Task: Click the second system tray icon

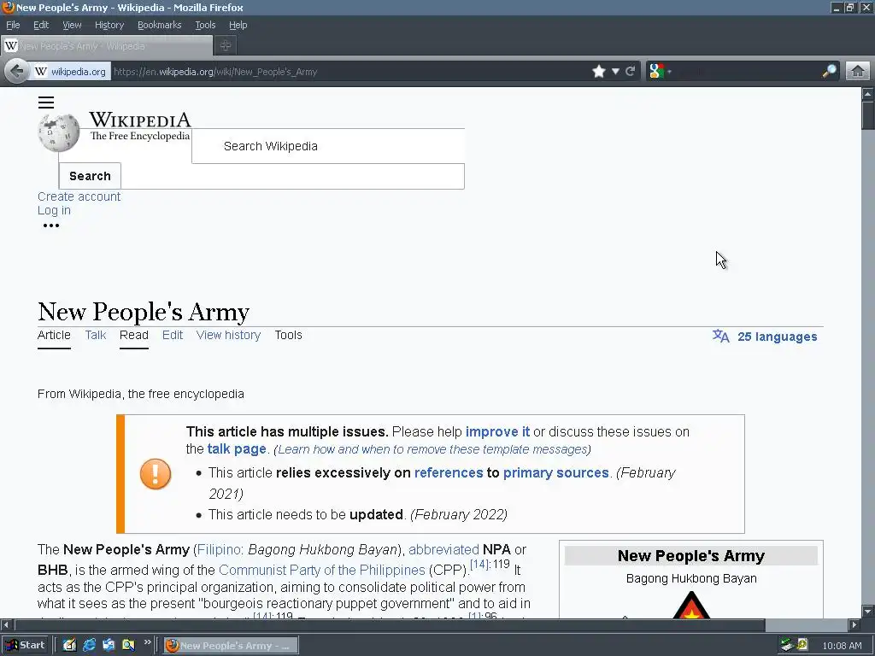Action: (x=802, y=645)
